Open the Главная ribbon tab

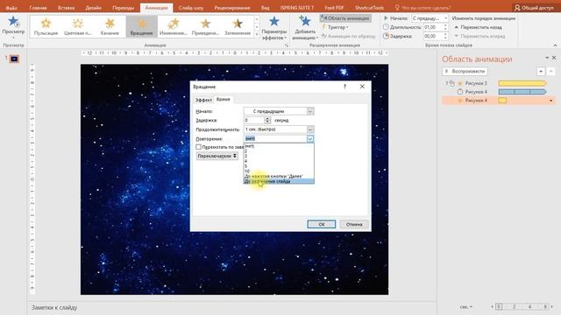38,8
